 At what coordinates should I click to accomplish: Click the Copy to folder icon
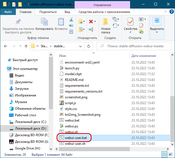(x=81, y=30)
